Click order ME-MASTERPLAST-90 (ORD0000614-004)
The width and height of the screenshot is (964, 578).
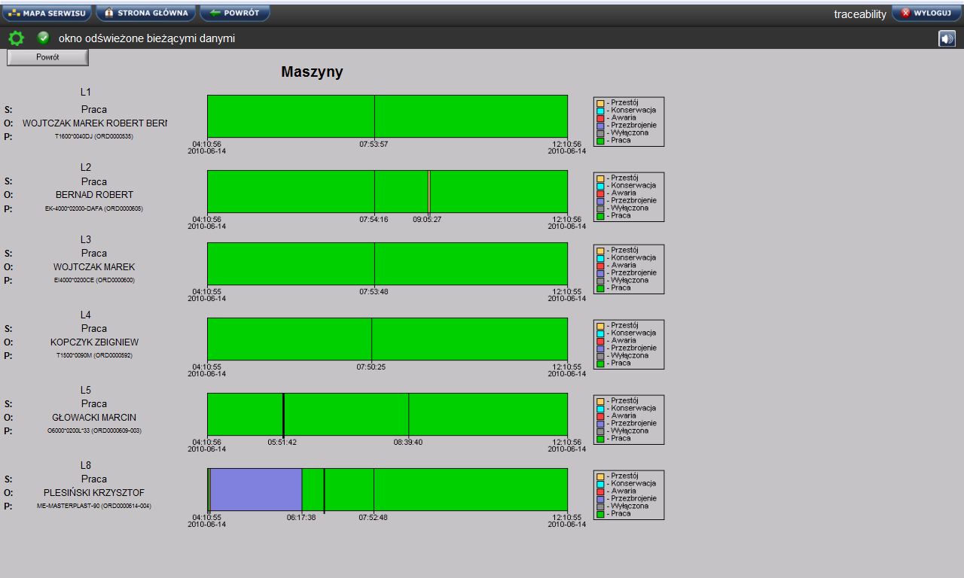(x=94, y=507)
